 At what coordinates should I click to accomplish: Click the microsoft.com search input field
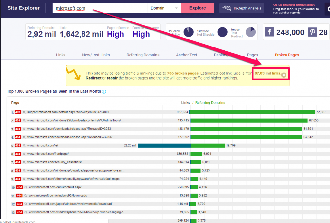tap(100, 8)
